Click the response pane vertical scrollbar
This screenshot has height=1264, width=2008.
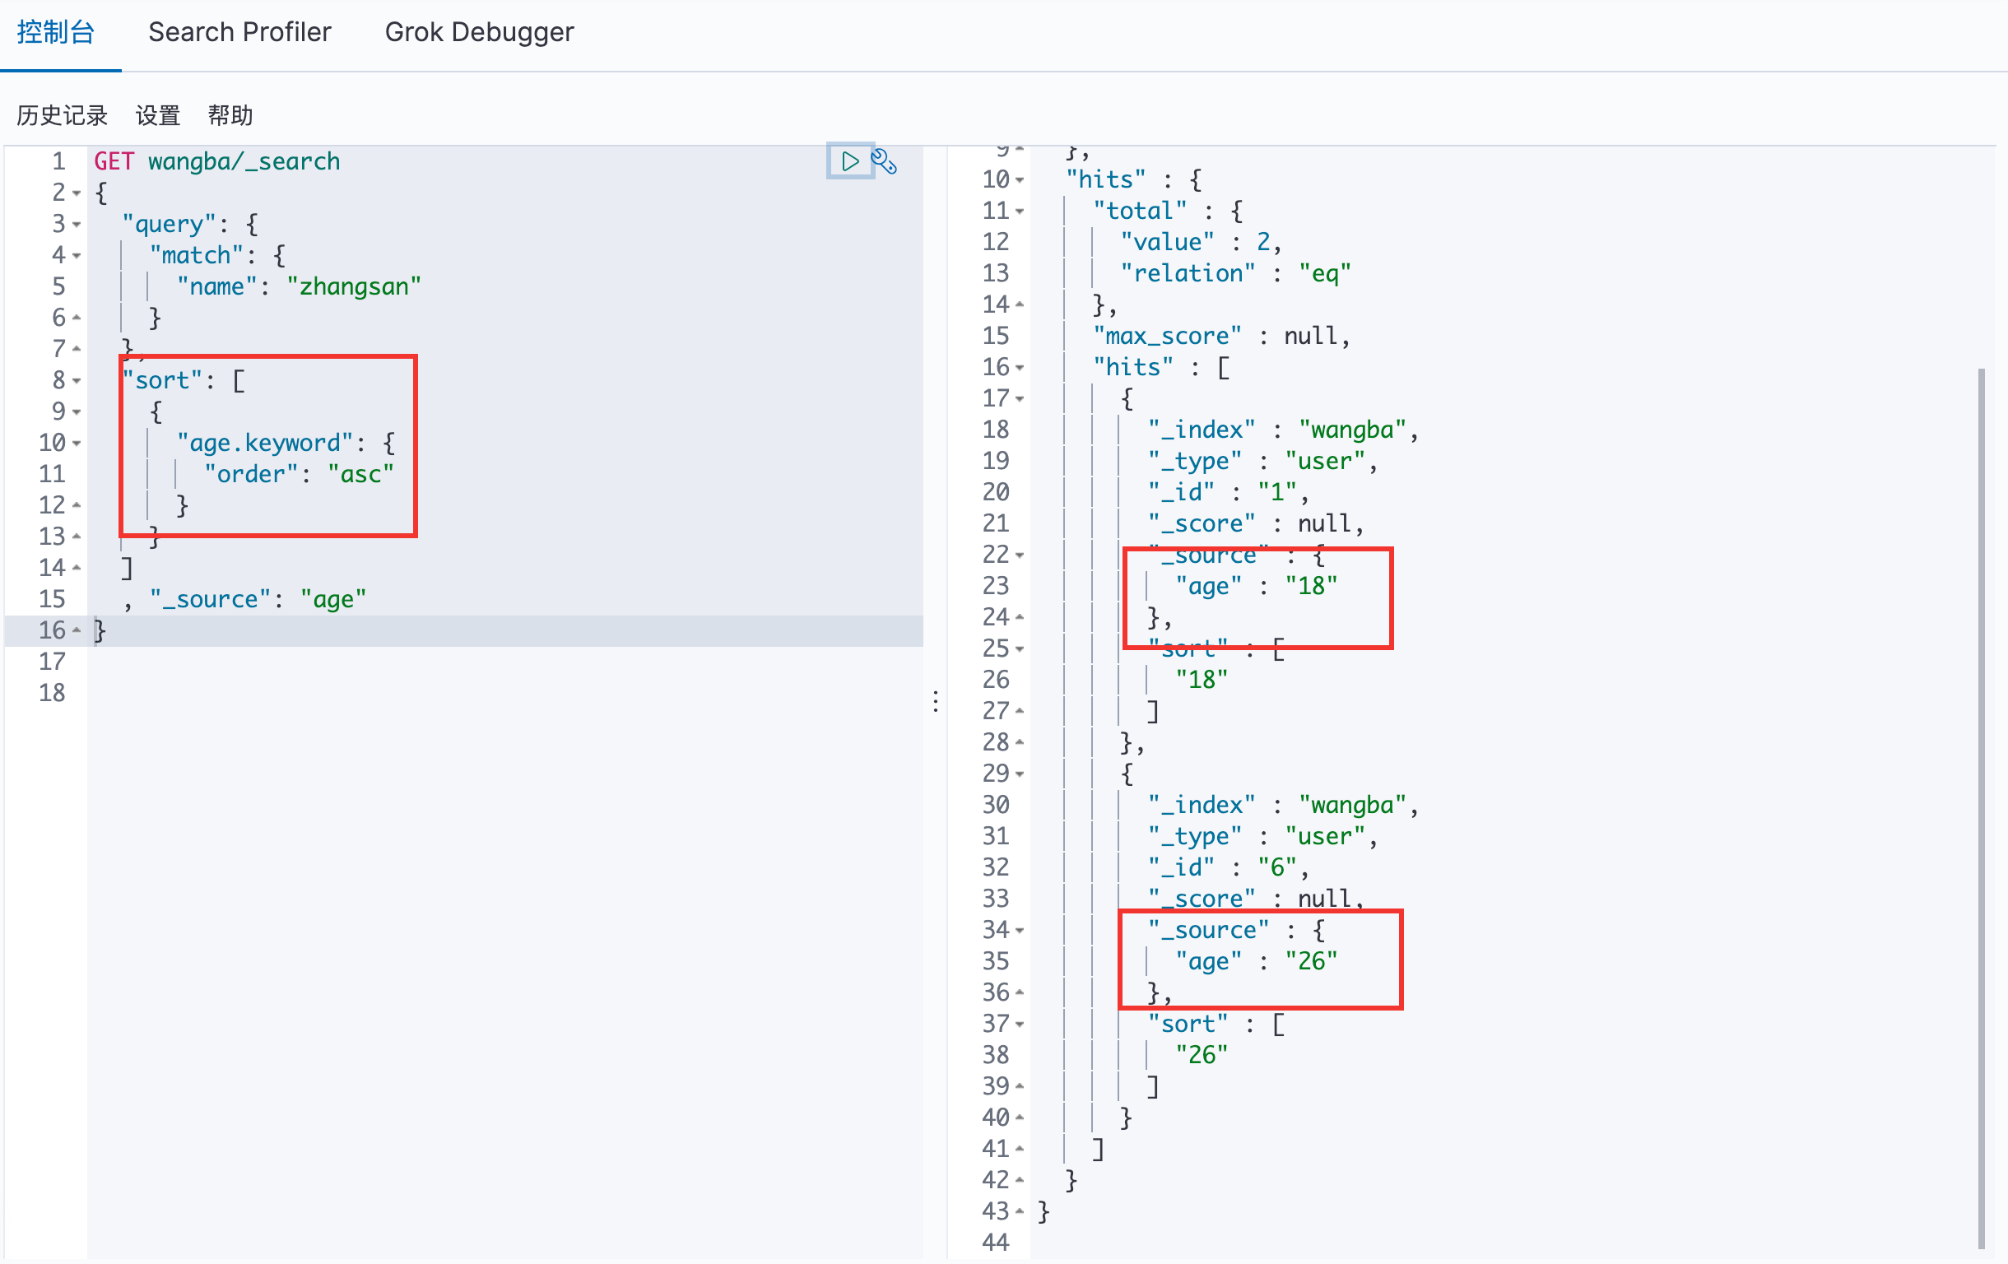click(1981, 807)
